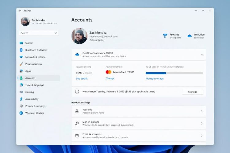Click the search magnifier icon
Image resolution: width=230 pixels, height=153 pixels.
click(x=56, y=33)
